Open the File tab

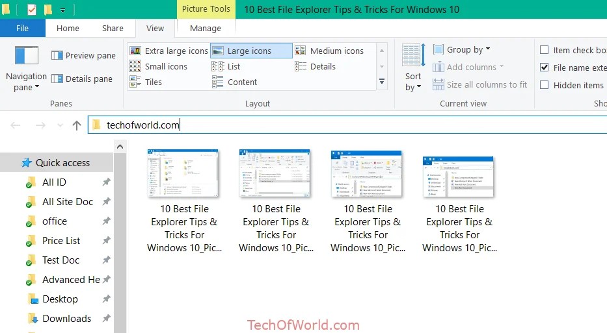(x=23, y=28)
